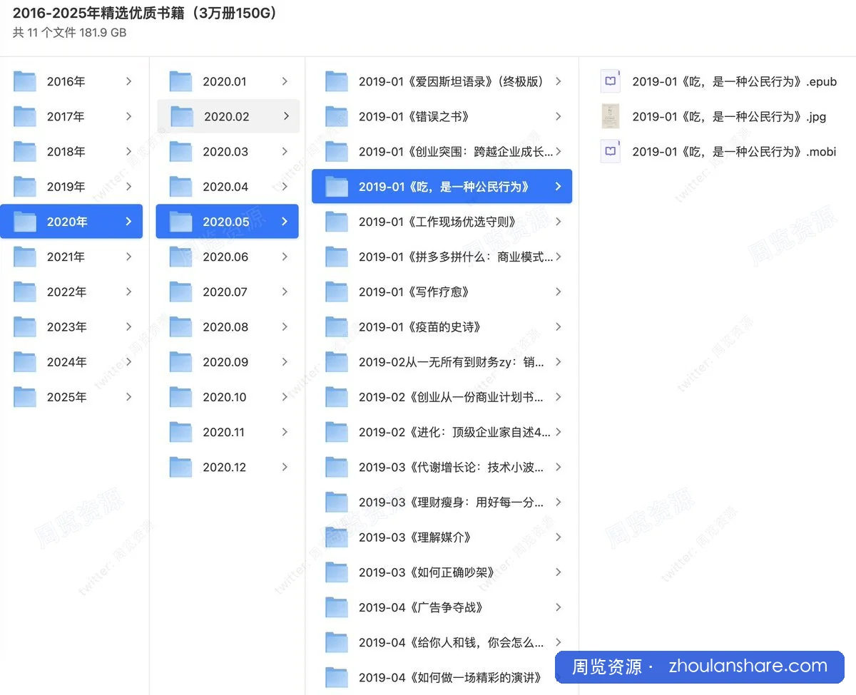Screen dimensions: 856x695
Task: Click folder icon of 2019-02从一无所有到财务zy
Action: click(337, 362)
